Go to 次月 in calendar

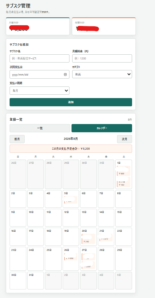125,139
